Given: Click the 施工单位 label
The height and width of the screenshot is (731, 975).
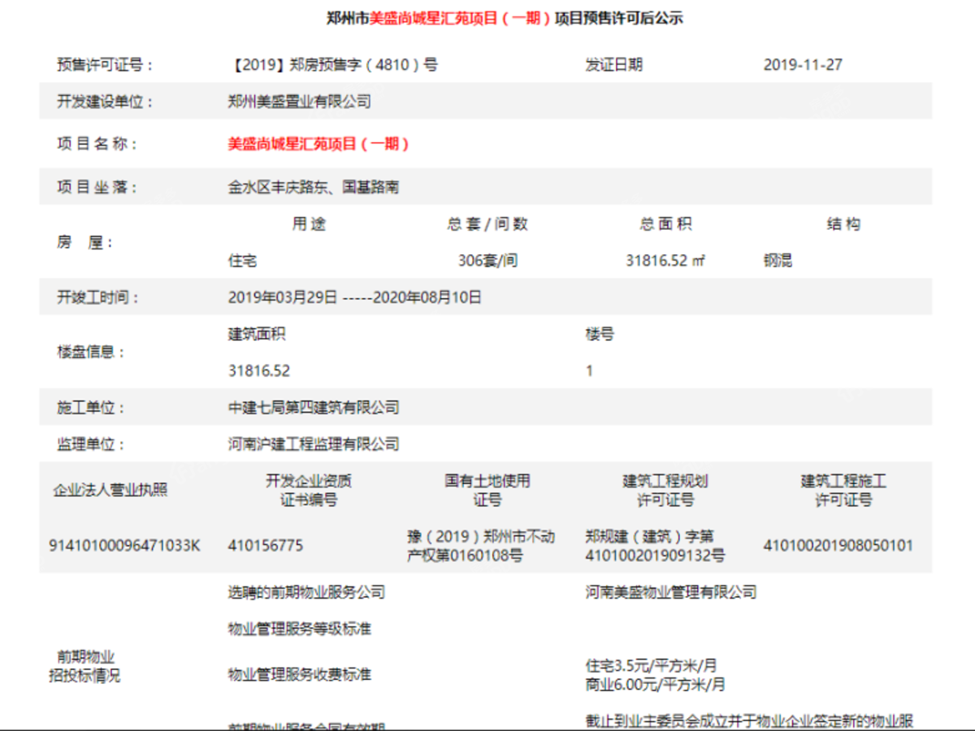Looking at the screenshot, I should (91, 408).
